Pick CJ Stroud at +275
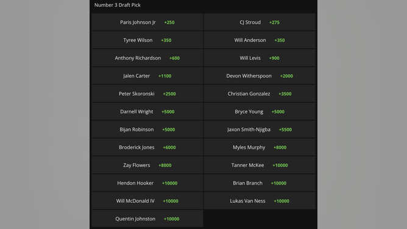 [260, 23]
